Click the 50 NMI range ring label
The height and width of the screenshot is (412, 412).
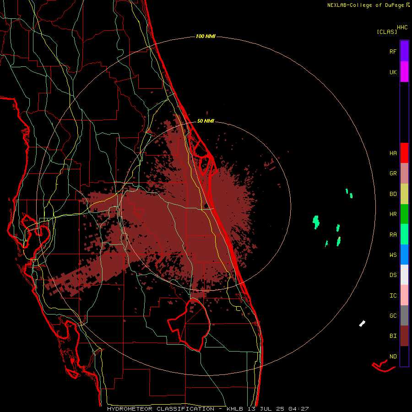tap(206, 121)
